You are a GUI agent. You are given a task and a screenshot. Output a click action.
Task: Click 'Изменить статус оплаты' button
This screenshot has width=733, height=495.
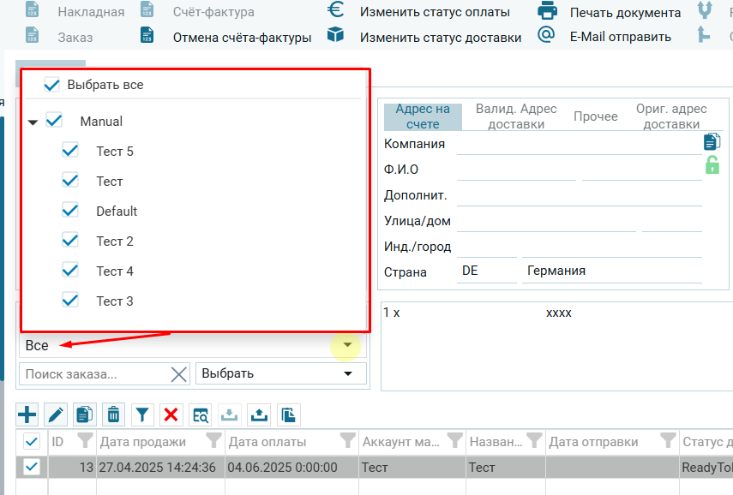click(x=434, y=12)
